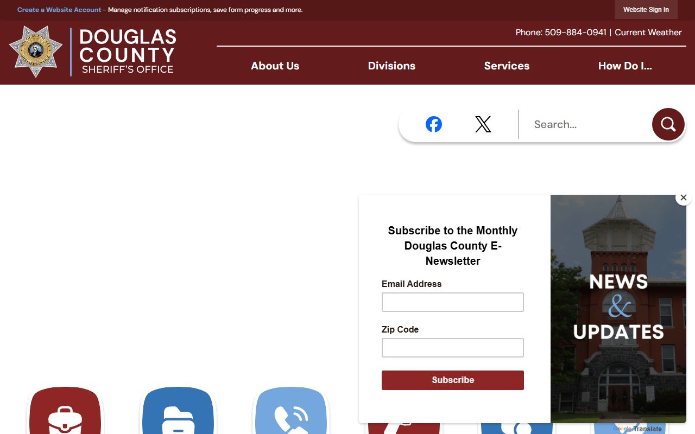
Task: Expand the Services navigation menu
Action: pyautogui.click(x=507, y=66)
